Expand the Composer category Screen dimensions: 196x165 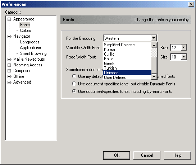9,71
